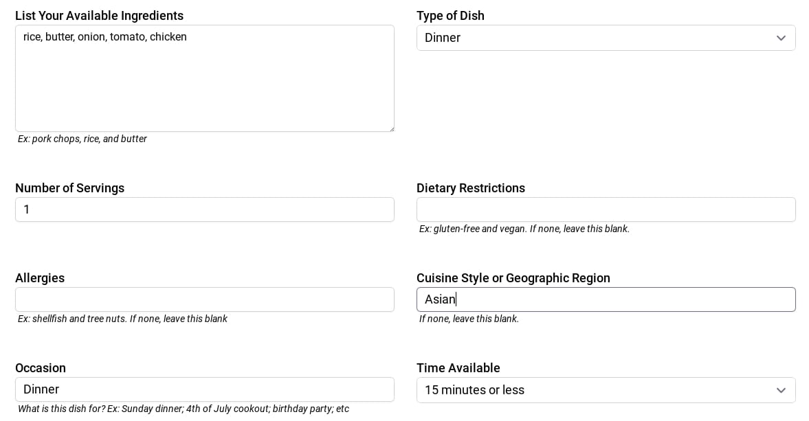Click the 'Allergies' heading
Image resolution: width=809 pixels, height=421 pixels.
40,277
